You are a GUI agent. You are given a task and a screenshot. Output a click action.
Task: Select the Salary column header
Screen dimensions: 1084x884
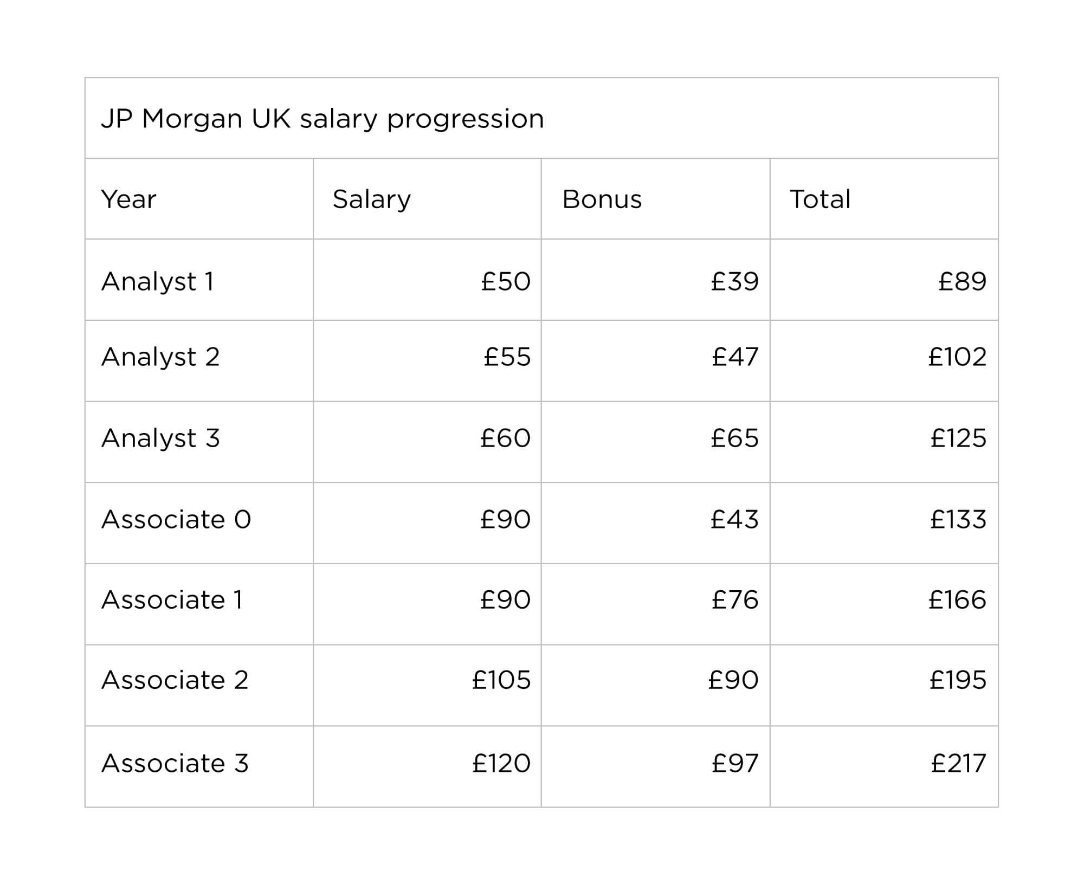pyautogui.click(x=372, y=199)
